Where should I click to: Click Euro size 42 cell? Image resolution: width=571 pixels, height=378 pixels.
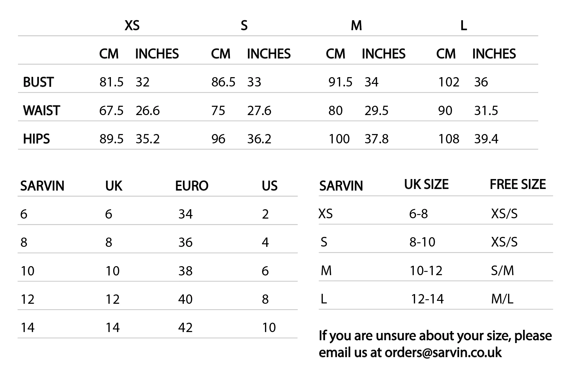point(186,328)
